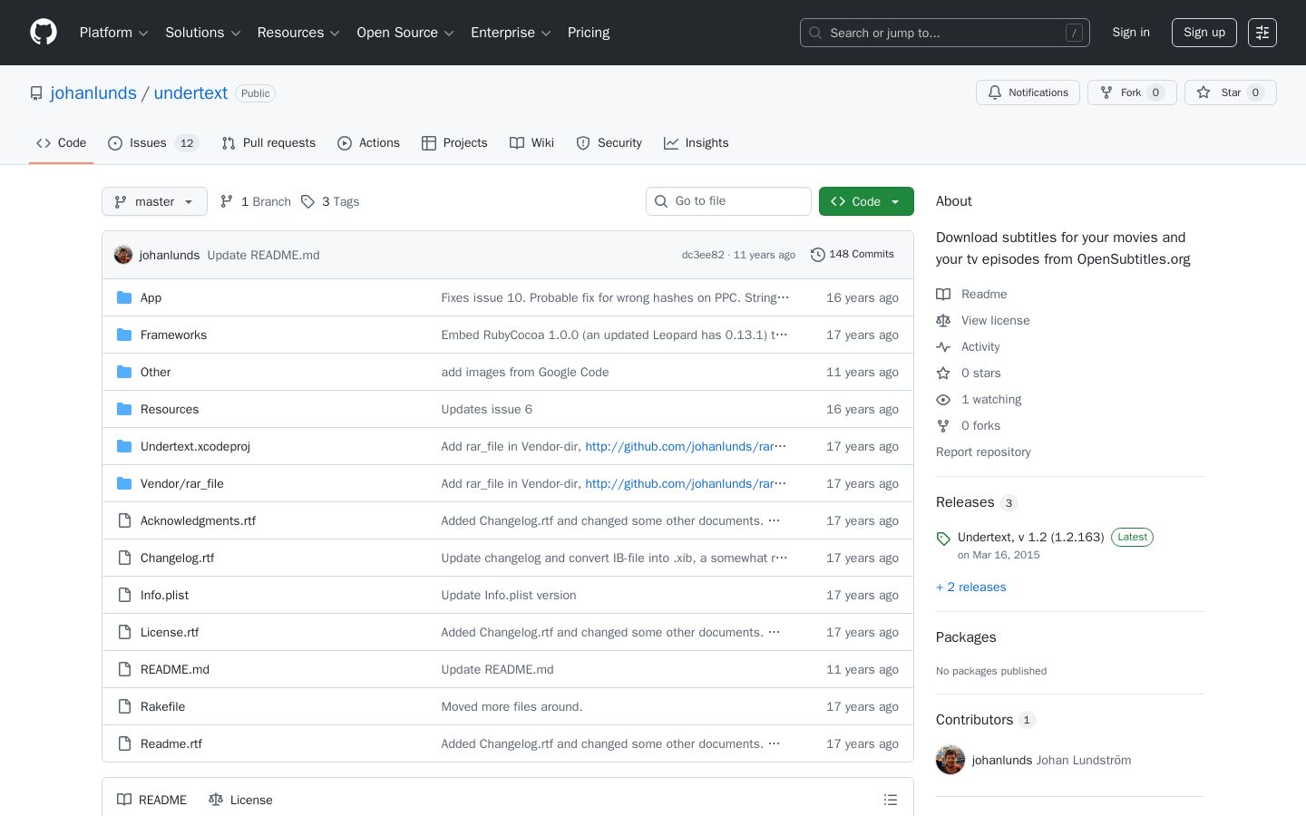Click the release tag icon in sidebar
1306x816 pixels.
943,539
